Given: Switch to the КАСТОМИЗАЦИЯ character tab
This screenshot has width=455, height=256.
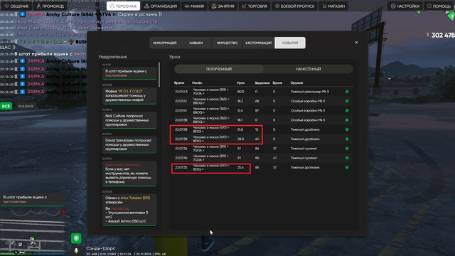Looking at the screenshot, I should click(258, 43).
